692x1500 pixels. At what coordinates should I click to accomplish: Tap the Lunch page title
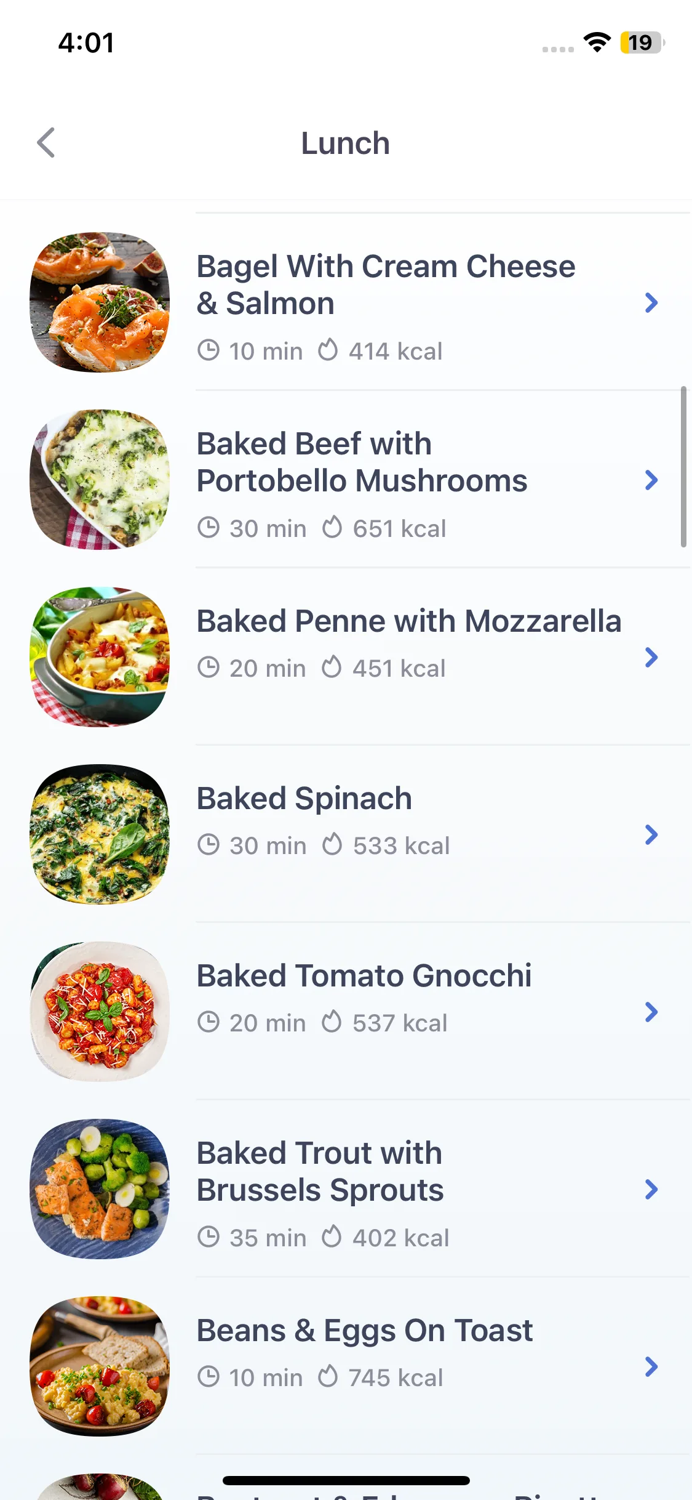coord(345,143)
